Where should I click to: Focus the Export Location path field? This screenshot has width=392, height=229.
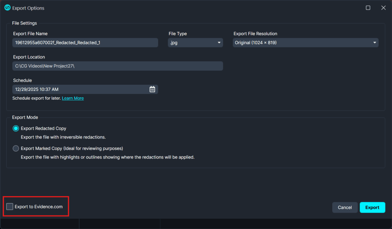[x=118, y=66]
